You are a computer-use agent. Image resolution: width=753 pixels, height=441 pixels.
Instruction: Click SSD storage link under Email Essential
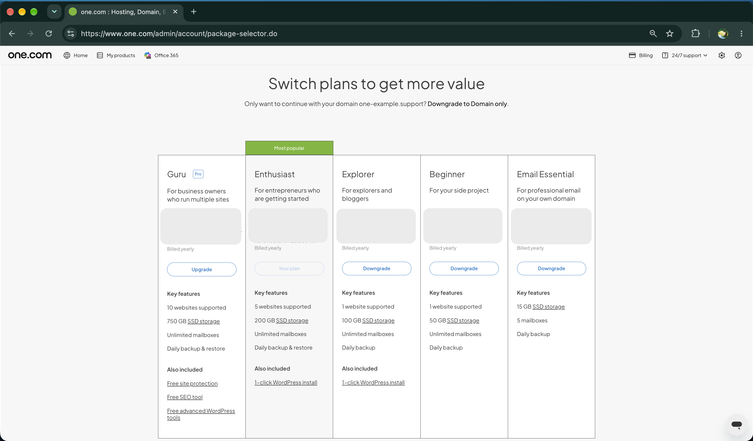(x=548, y=307)
